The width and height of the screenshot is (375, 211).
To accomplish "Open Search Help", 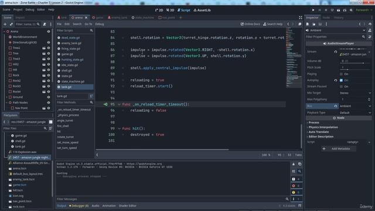I will (x=273, y=24).
